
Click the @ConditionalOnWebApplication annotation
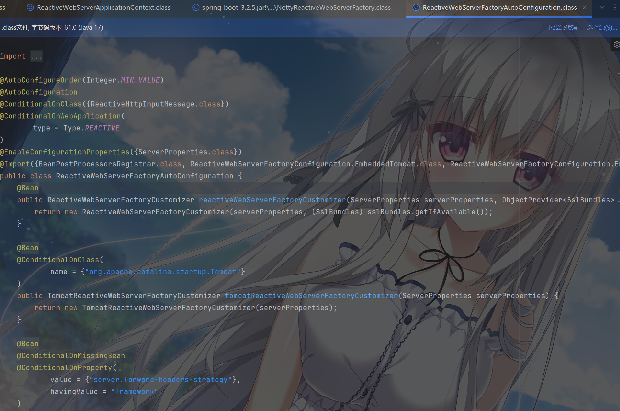60,116
